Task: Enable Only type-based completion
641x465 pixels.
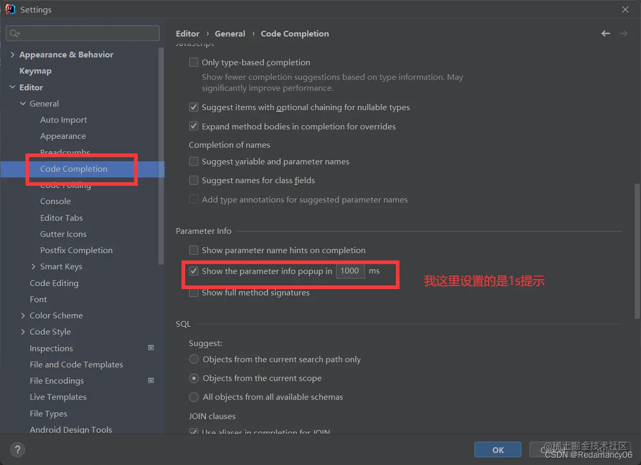Action: 193,62
